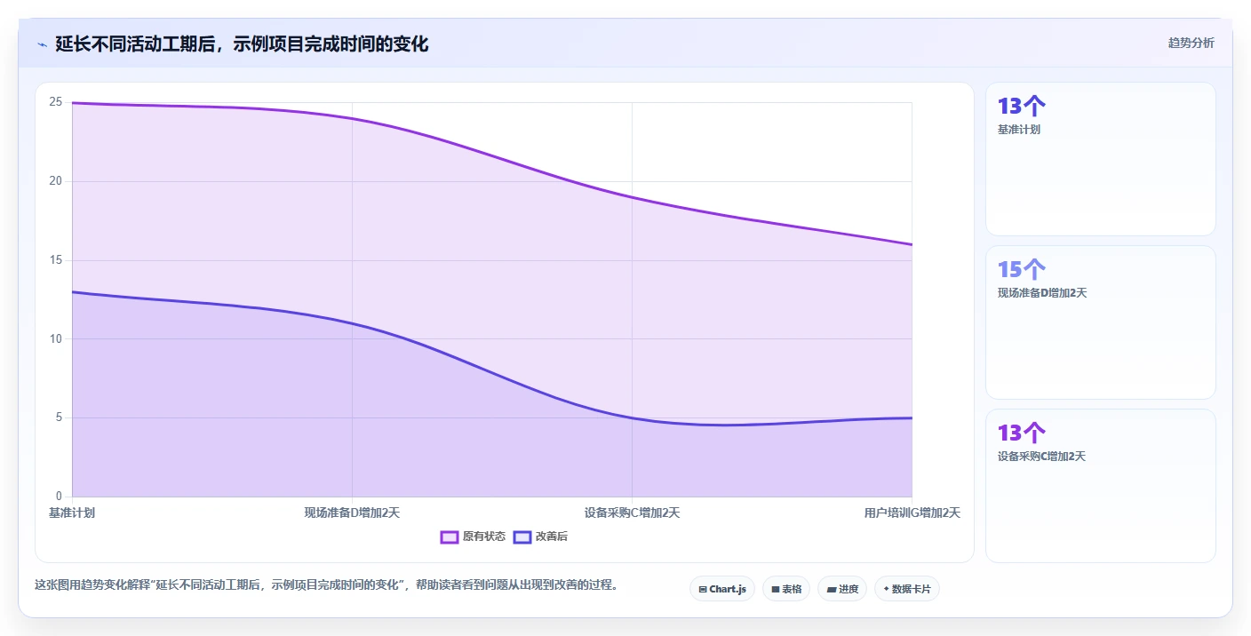1251x636 pixels.
Task: Select the 15个 value card
Action: pyautogui.click(x=1022, y=270)
